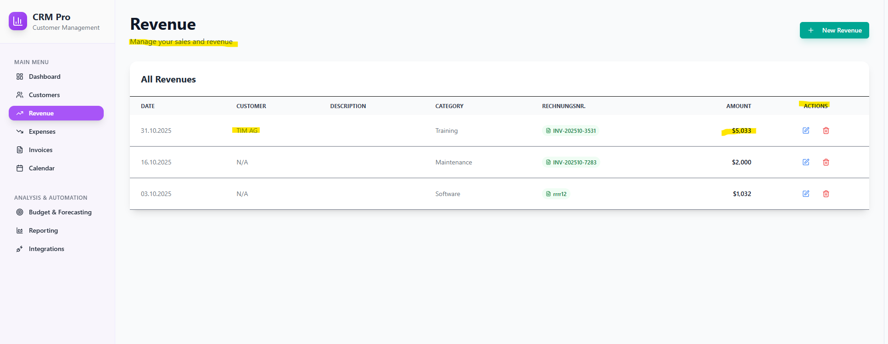This screenshot has height=344, width=888.
Task: Go to Customers page
Action: pyautogui.click(x=56, y=95)
